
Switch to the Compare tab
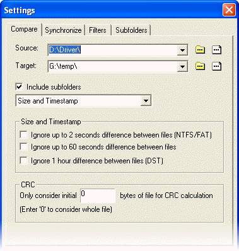pyautogui.click(x=24, y=29)
